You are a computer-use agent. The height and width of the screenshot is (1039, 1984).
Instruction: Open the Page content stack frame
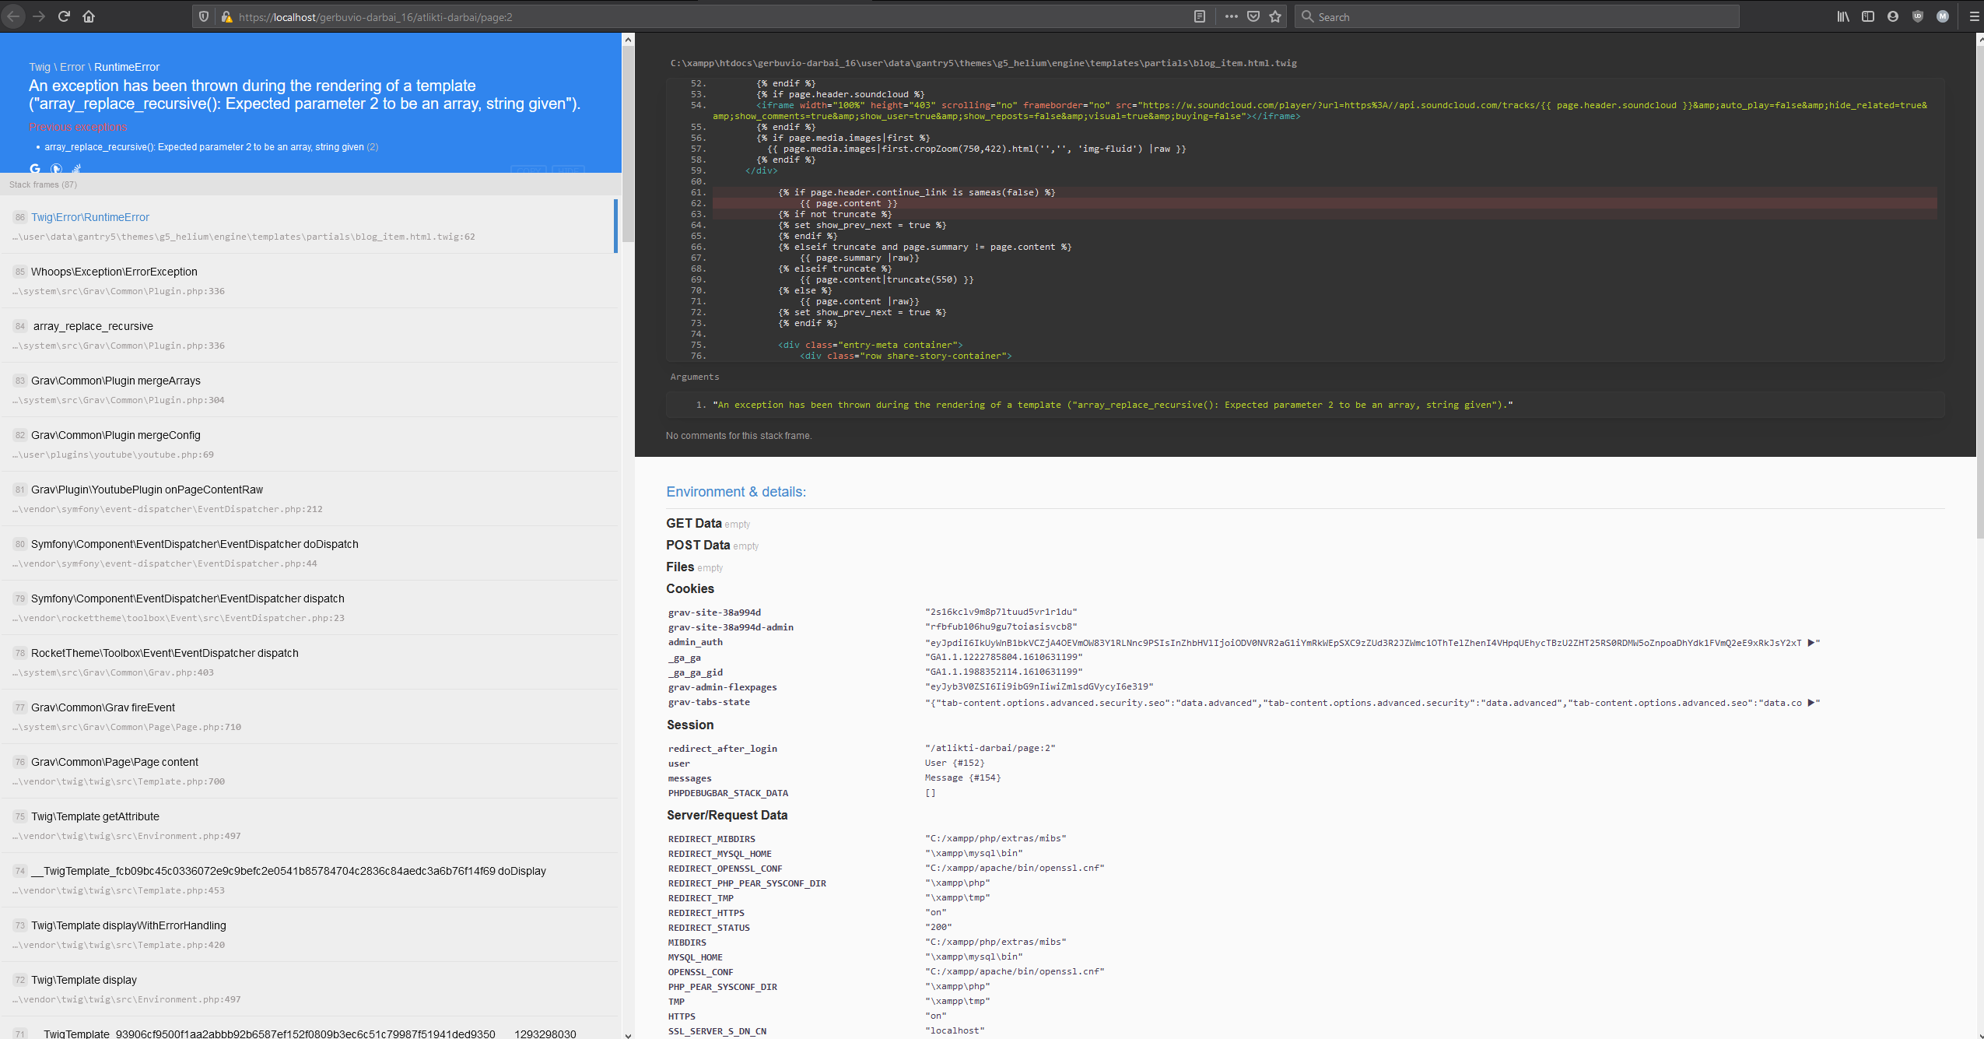click(x=309, y=770)
